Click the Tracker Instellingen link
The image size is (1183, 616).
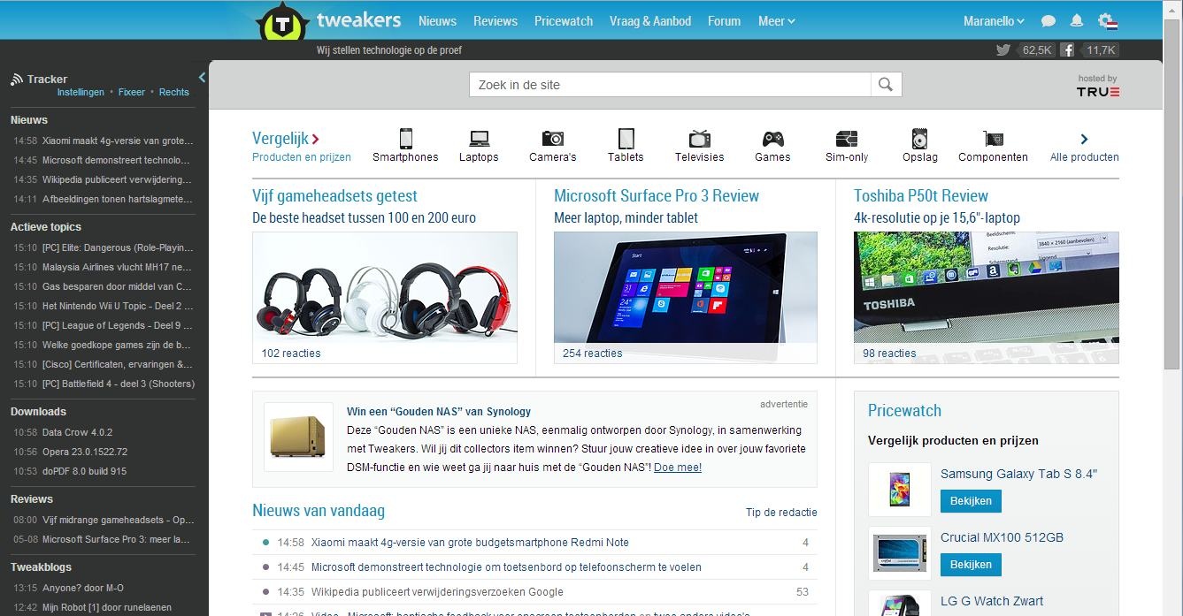click(x=81, y=92)
